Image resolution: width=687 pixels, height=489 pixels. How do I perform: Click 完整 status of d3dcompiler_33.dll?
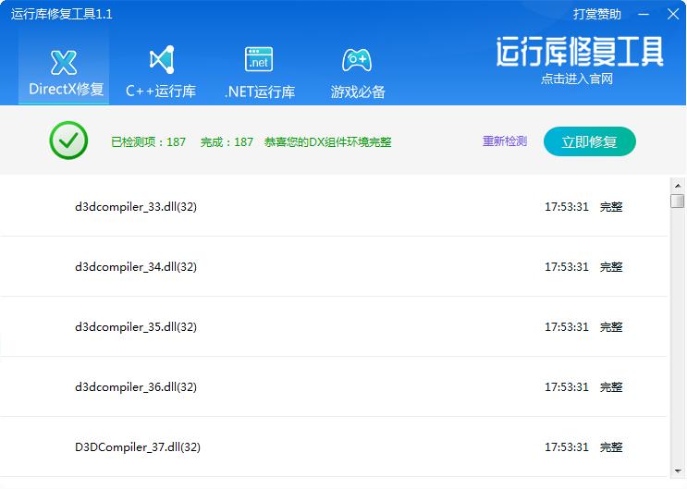pyautogui.click(x=611, y=206)
